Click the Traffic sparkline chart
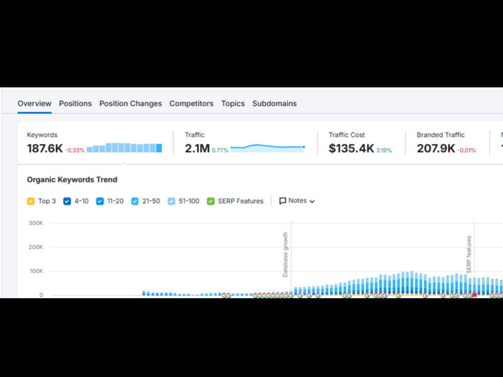Image resolution: width=503 pixels, height=377 pixels. coord(268,148)
